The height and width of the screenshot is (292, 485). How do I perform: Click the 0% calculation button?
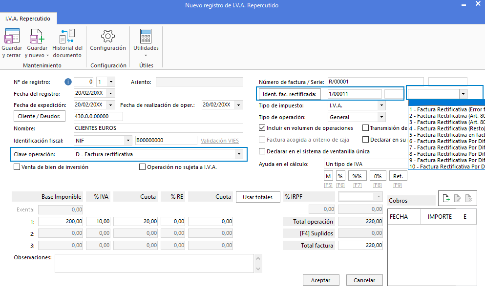coord(378,176)
